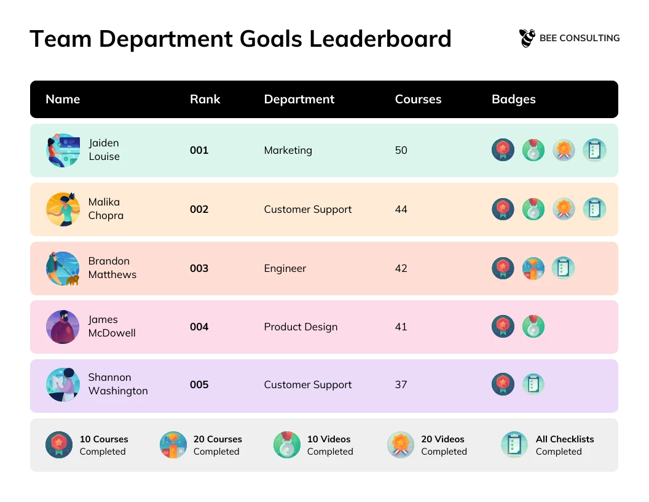Click the Bee Consulting logo

tap(568, 38)
